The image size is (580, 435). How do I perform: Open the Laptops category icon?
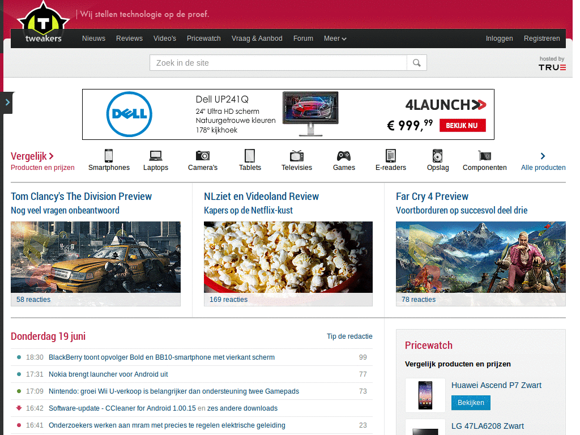[156, 156]
